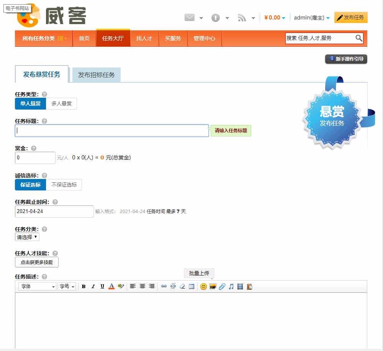Click the 2021-04-24 deadline date field
This screenshot has height=351, width=383.
(54, 211)
